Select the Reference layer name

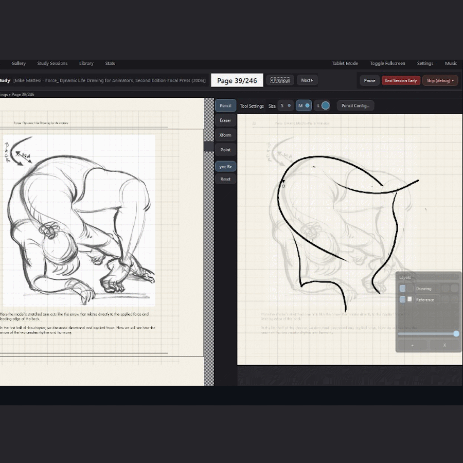coord(427,299)
